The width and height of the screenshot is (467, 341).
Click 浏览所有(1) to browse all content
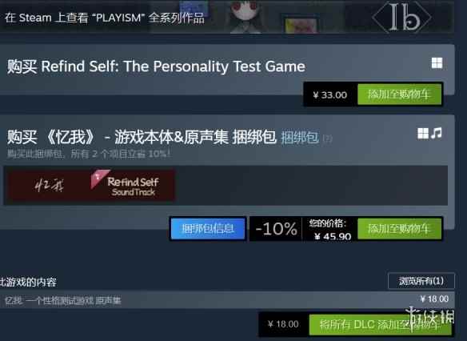click(x=421, y=281)
